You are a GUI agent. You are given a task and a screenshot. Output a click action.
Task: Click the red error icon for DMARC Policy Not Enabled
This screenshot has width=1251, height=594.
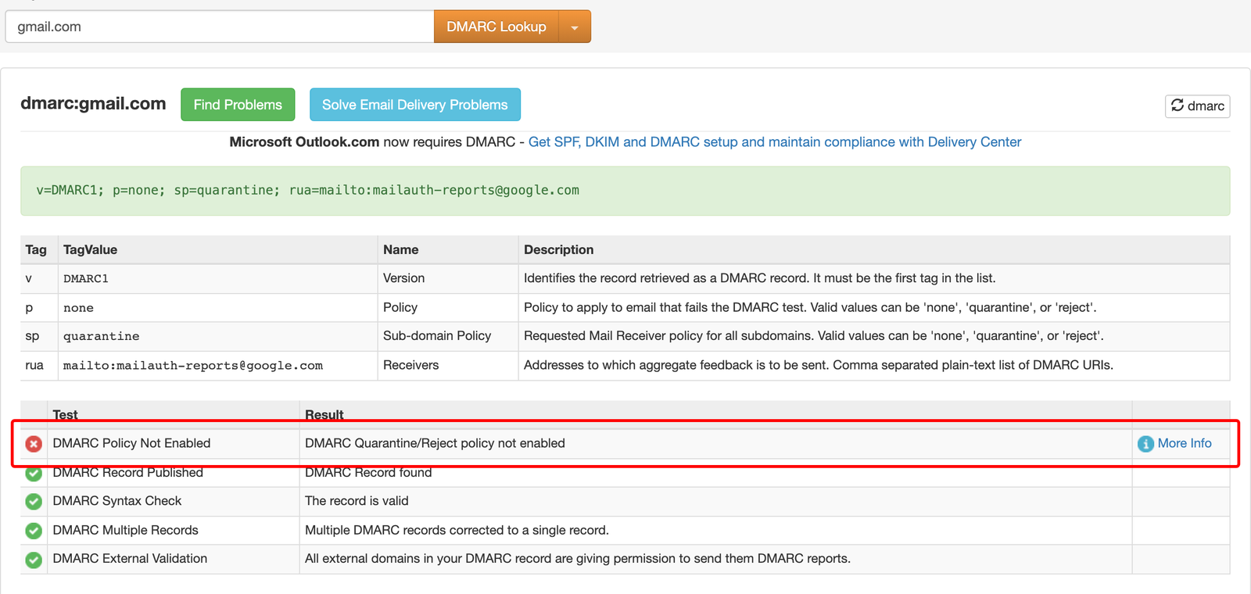point(34,444)
